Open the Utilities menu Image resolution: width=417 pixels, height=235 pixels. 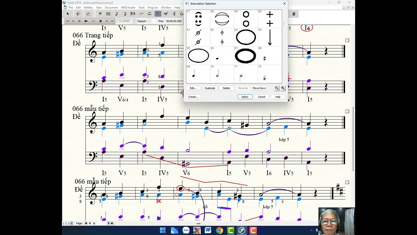[x=88, y=8]
